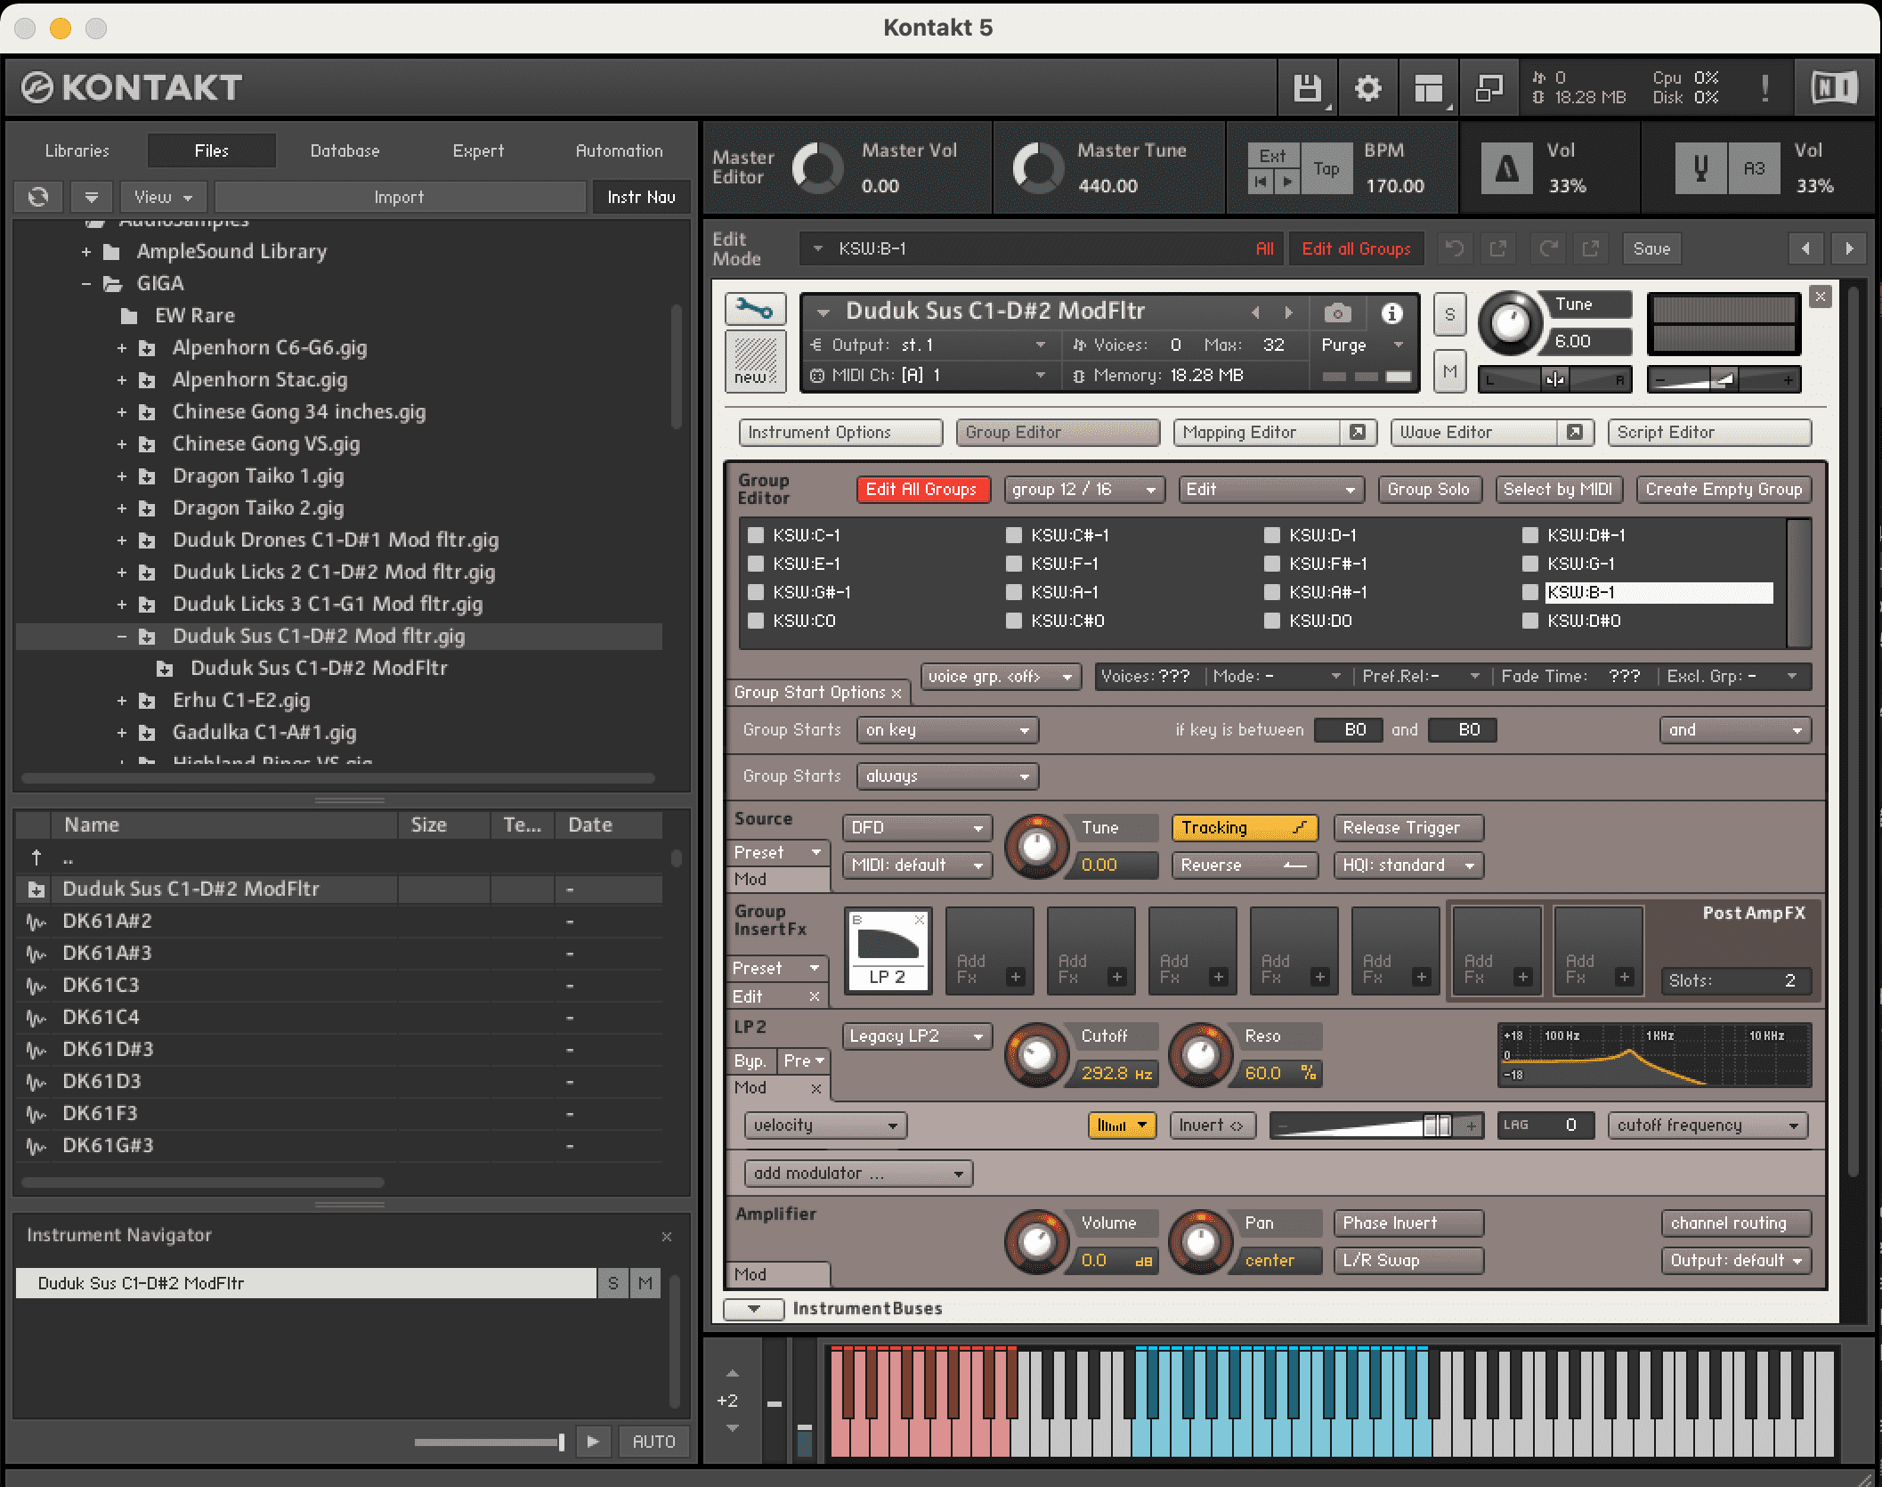Switch to Libraries tab
This screenshot has height=1487, width=1882.
pyautogui.click(x=77, y=150)
